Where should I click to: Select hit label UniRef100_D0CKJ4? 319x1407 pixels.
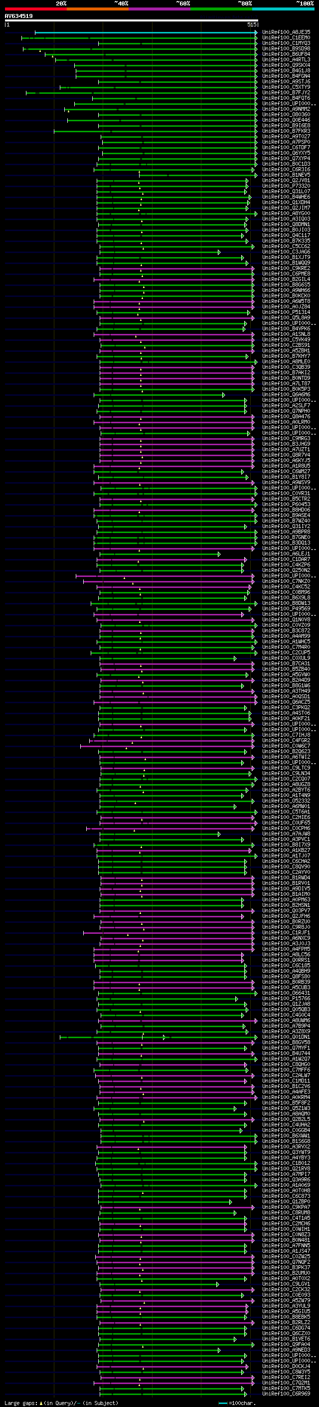[x=286, y=1366]
